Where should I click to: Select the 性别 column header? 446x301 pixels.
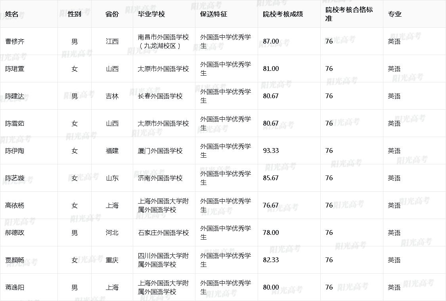click(x=75, y=14)
